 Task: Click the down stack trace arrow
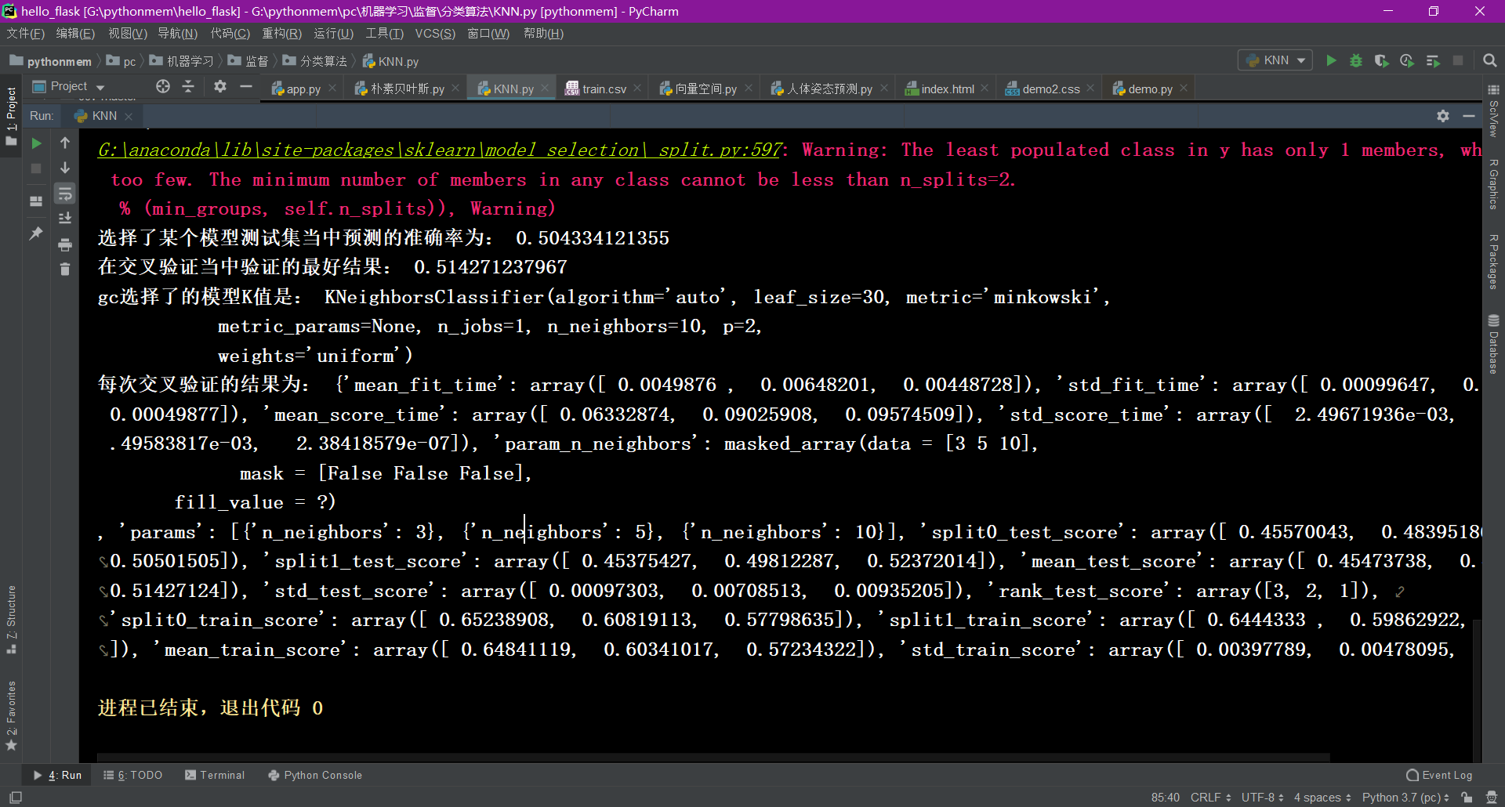[65, 168]
